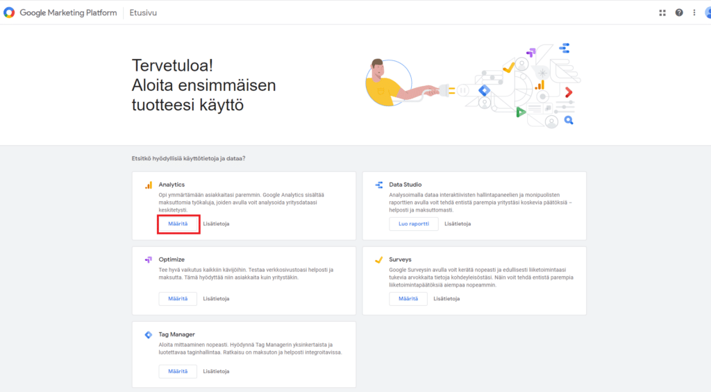Click the Analytics bar chart icon
The image size is (711, 392).
[149, 185]
